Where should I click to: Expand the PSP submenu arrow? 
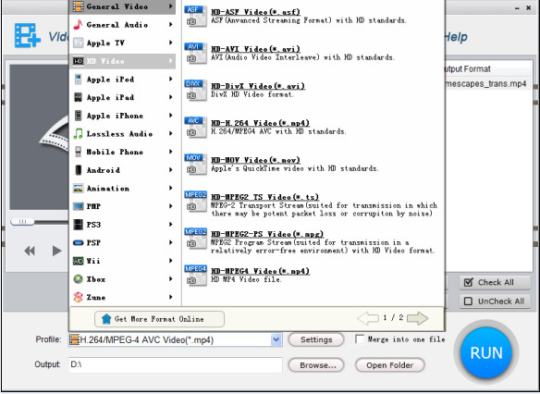(x=171, y=242)
